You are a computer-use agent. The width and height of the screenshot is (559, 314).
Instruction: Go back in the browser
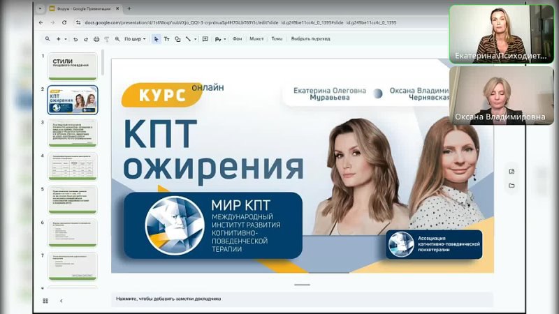pos(41,22)
